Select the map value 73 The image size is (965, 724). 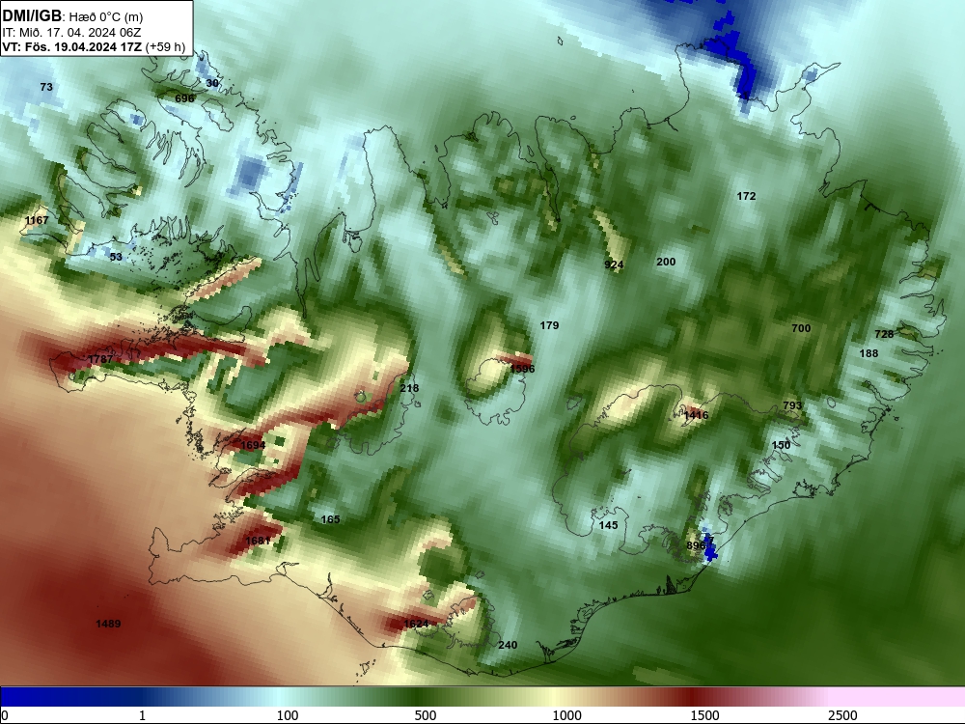[46, 88]
